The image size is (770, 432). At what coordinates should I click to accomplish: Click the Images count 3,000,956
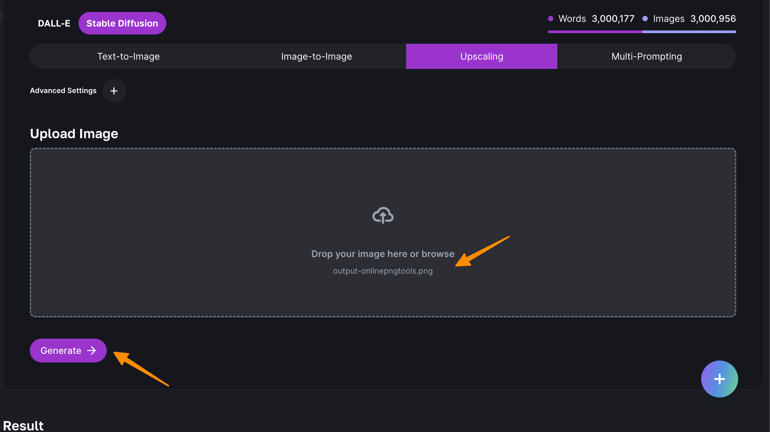tap(713, 19)
